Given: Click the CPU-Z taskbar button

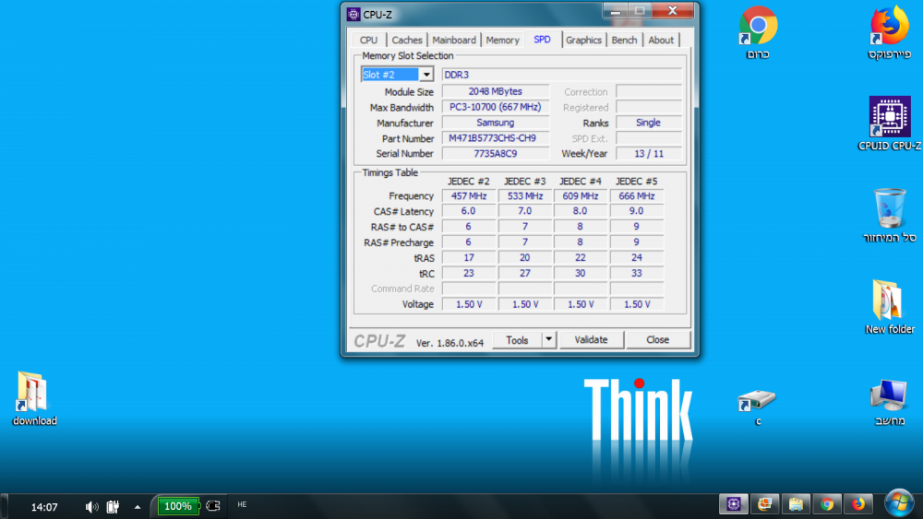Looking at the screenshot, I should (734, 503).
